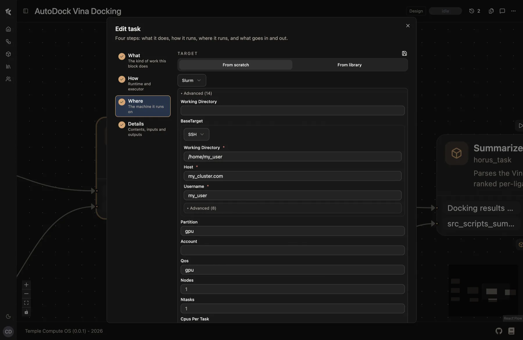Open the documentation icon in the footer
The image size is (523, 340).
pos(511,331)
